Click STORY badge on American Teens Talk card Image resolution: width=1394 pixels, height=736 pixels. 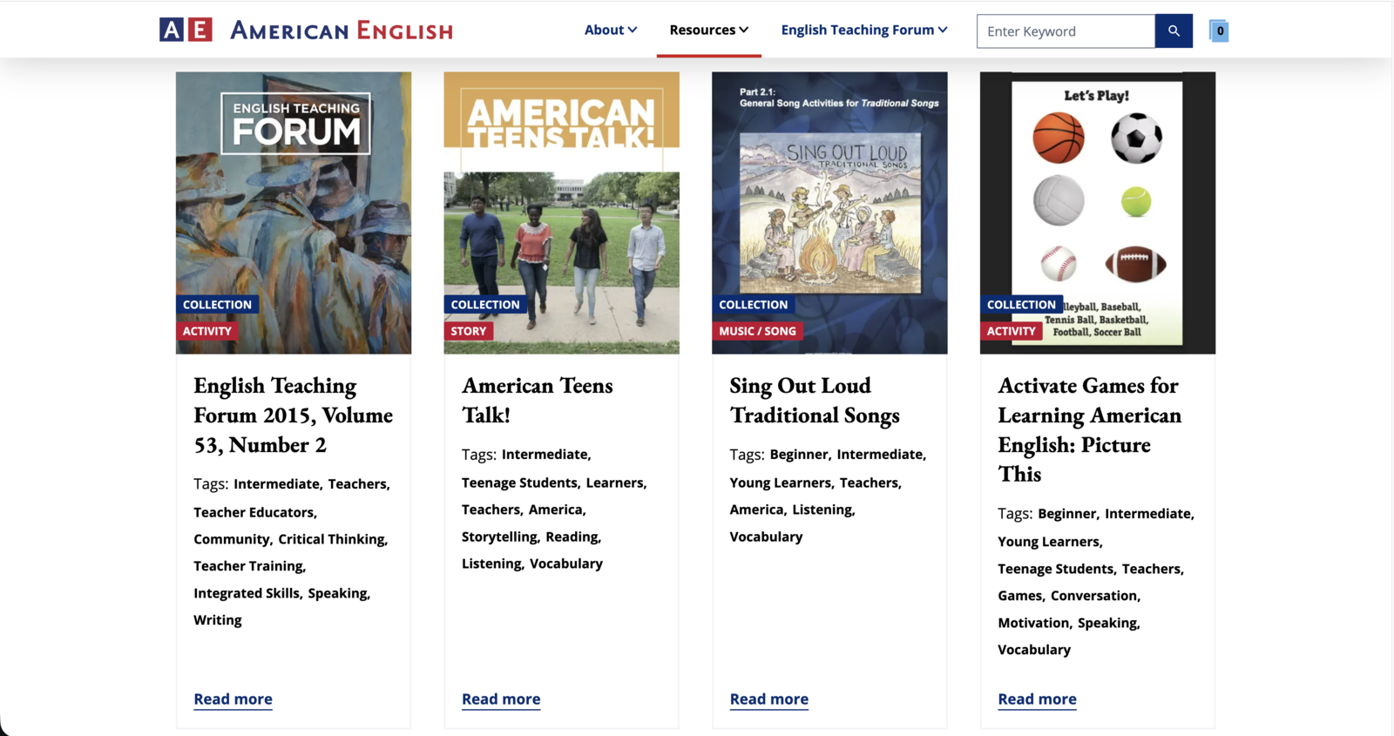pyautogui.click(x=469, y=331)
